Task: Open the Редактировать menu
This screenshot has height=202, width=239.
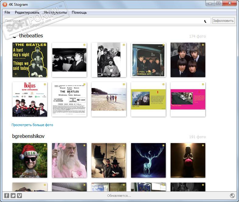Action: pos(27,12)
